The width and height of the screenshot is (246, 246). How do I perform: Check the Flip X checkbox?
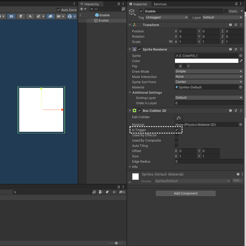click(177, 66)
